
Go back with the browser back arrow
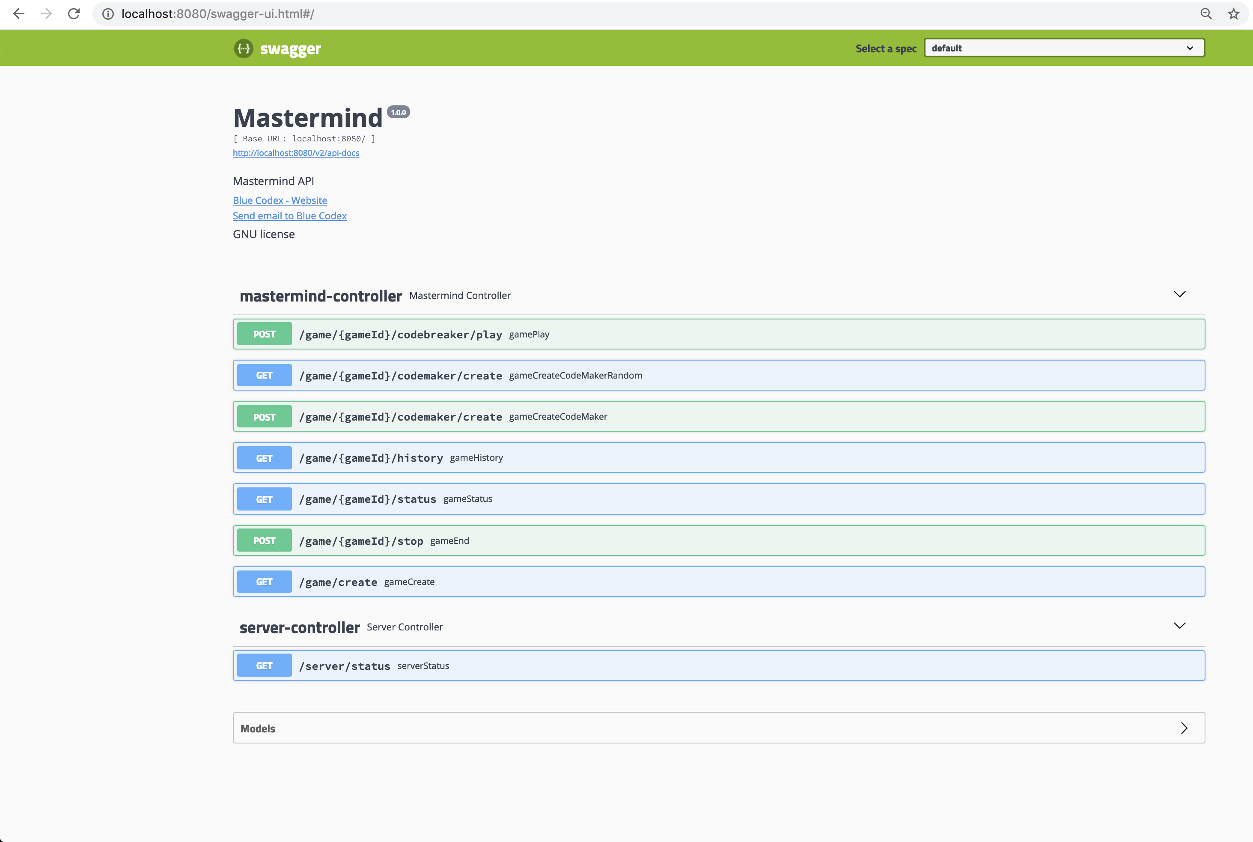click(x=19, y=14)
